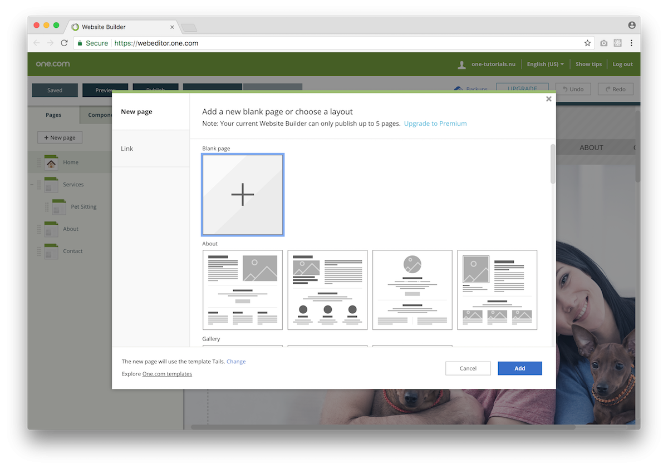Open the One.com templates link
Screen dimensions: 668x469
point(167,374)
